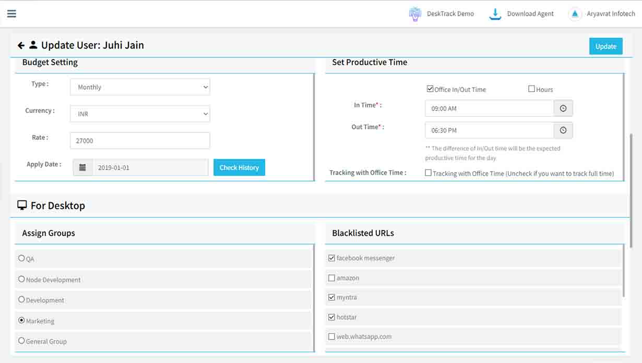Uncheck the myntra blacklisted URL
Screen dimensions: 642x363
coord(331,297)
